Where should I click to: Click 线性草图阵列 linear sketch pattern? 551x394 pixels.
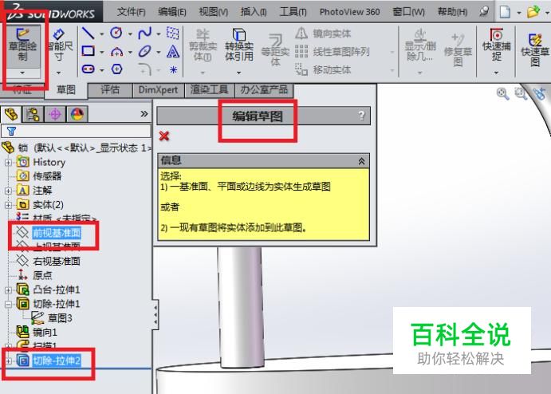point(332,52)
